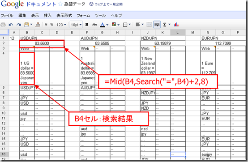Click the text color A swatch
The image size is (248, 162).
(103, 25)
